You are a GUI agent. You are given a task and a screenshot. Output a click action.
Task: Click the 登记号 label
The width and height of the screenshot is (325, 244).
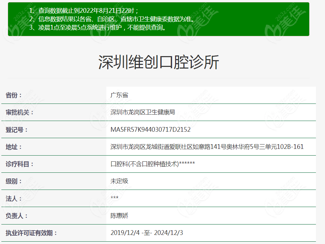coord(17,130)
